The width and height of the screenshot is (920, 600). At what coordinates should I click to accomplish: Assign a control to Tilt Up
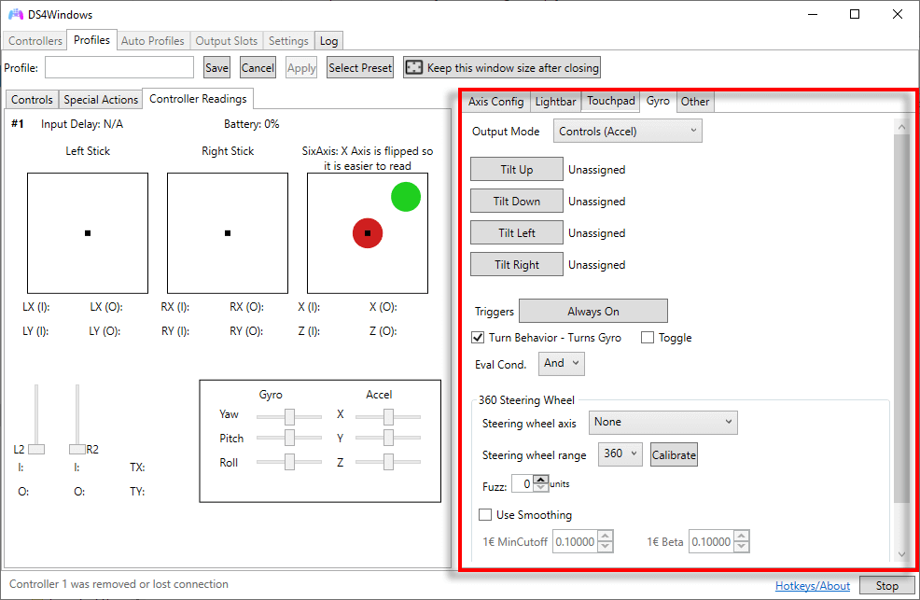click(x=516, y=170)
